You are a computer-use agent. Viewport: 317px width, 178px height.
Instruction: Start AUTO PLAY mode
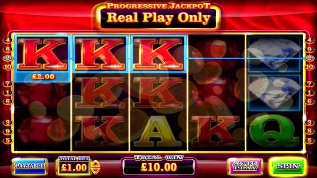(x=245, y=166)
